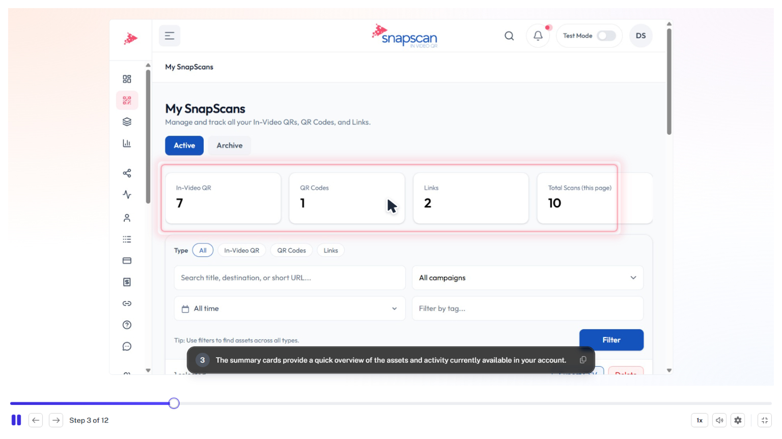Click the dollar invoice sidebar icon
This screenshot has width=782, height=439.
127,282
